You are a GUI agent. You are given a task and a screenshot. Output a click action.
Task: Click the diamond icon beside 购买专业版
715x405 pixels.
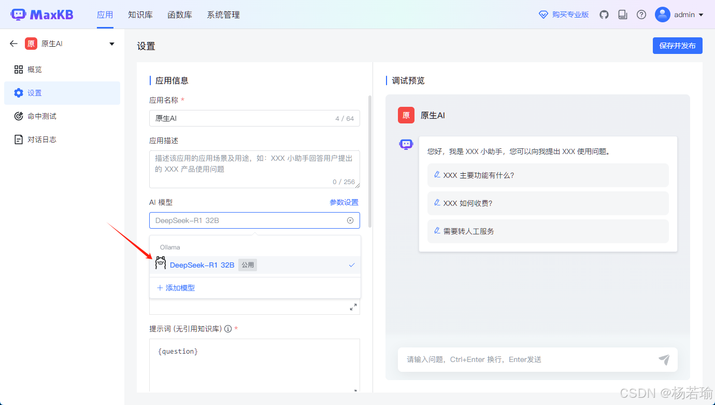544,15
